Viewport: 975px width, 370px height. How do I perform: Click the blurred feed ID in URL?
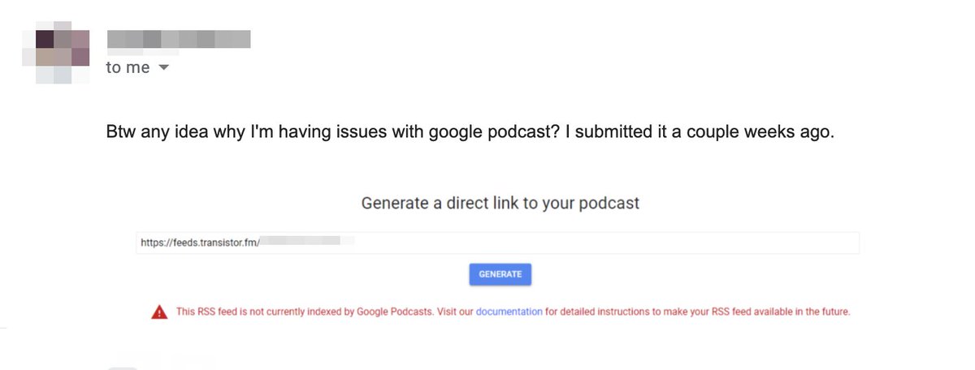click(x=305, y=242)
